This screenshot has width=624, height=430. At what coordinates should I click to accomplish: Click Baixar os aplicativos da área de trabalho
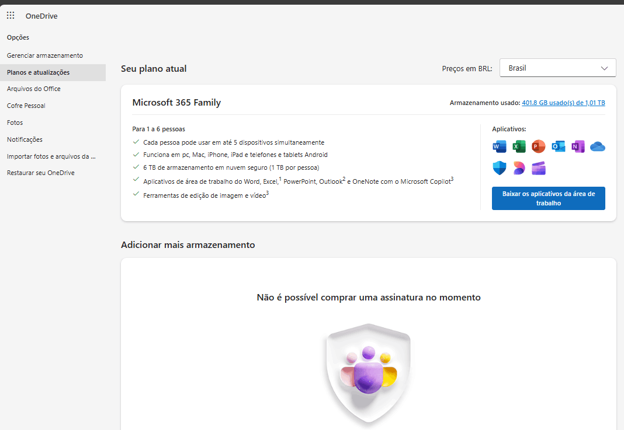coord(549,198)
